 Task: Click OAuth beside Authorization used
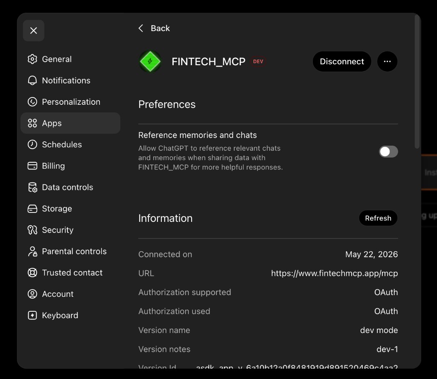coord(386,311)
